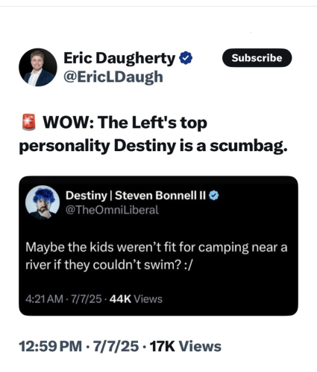
Task: Click the main tweet's 12:59 PM timestamp
Action: tap(50, 347)
